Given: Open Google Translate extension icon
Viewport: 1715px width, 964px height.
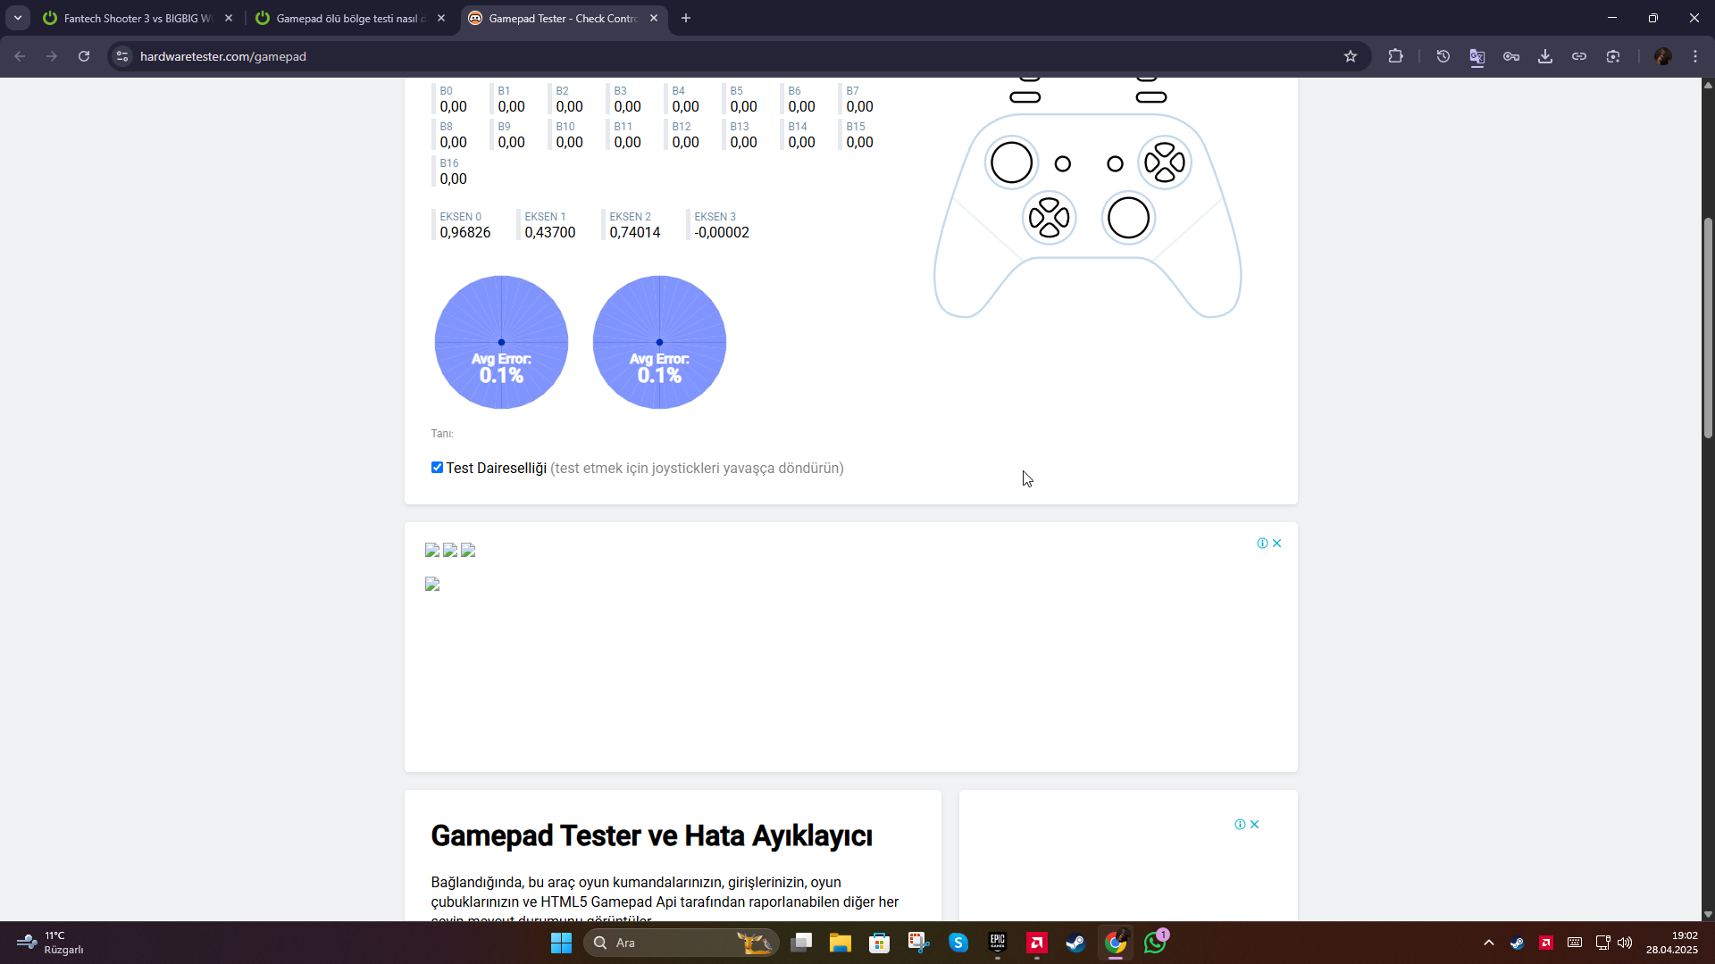Looking at the screenshot, I should (x=1477, y=56).
